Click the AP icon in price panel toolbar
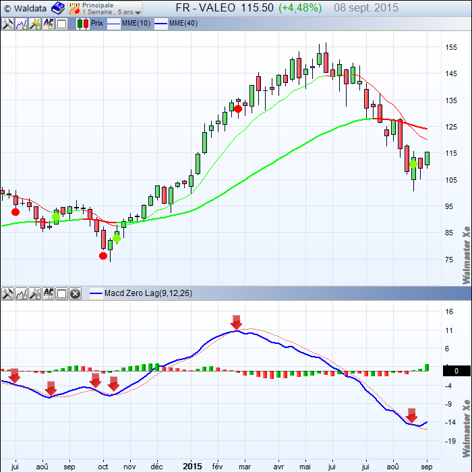The image size is (472, 472). [49, 24]
